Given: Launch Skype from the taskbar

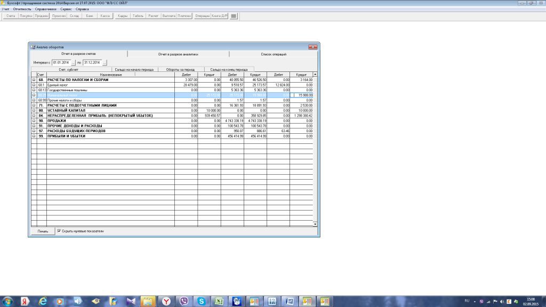Looking at the screenshot, I should pos(202,301).
